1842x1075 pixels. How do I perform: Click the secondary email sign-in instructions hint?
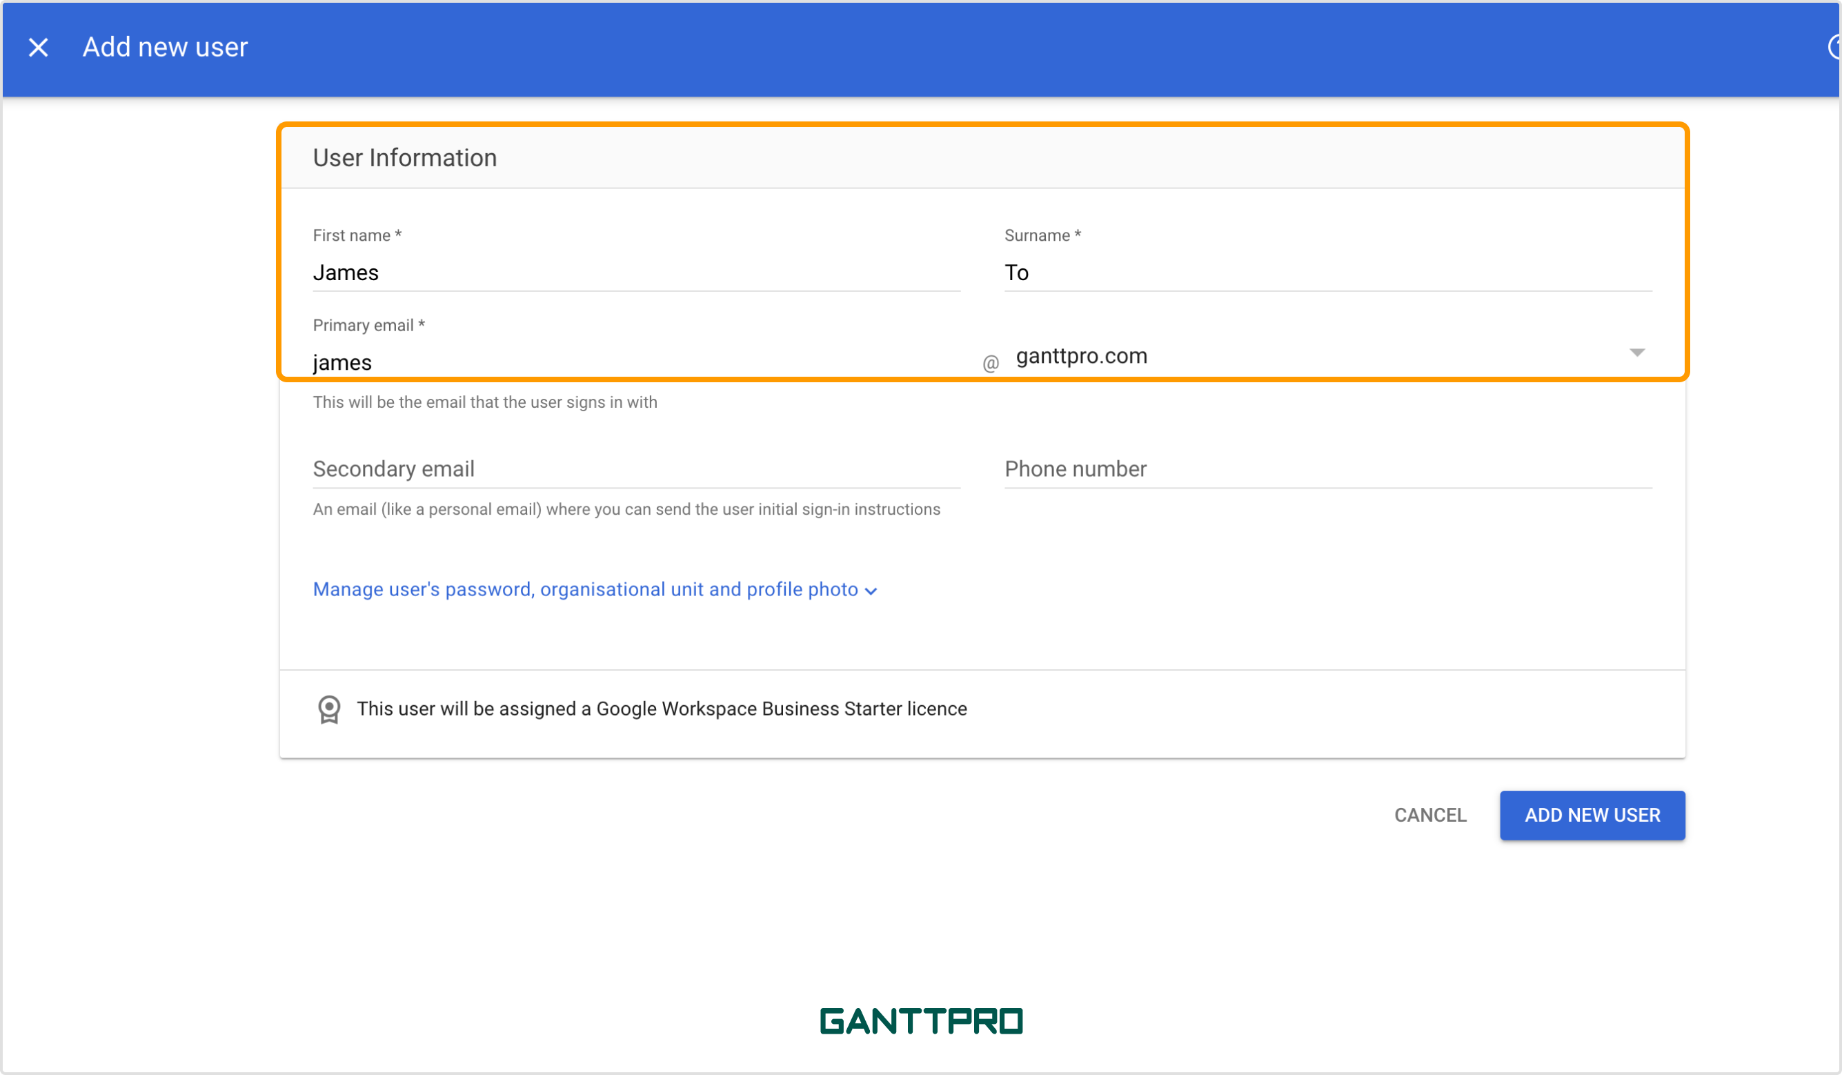click(x=626, y=509)
